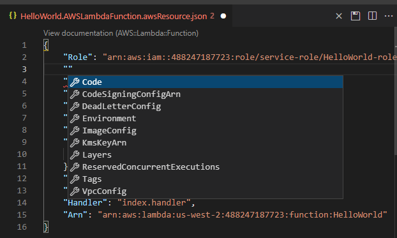Click the wrench icon beside Layers suggestion
The width and height of the screenshot is (397, 238).
click(75, 154)
